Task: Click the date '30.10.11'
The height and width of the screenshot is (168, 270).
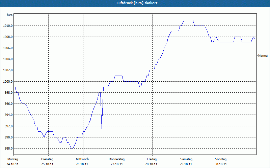Action: [x=221, y=164]
